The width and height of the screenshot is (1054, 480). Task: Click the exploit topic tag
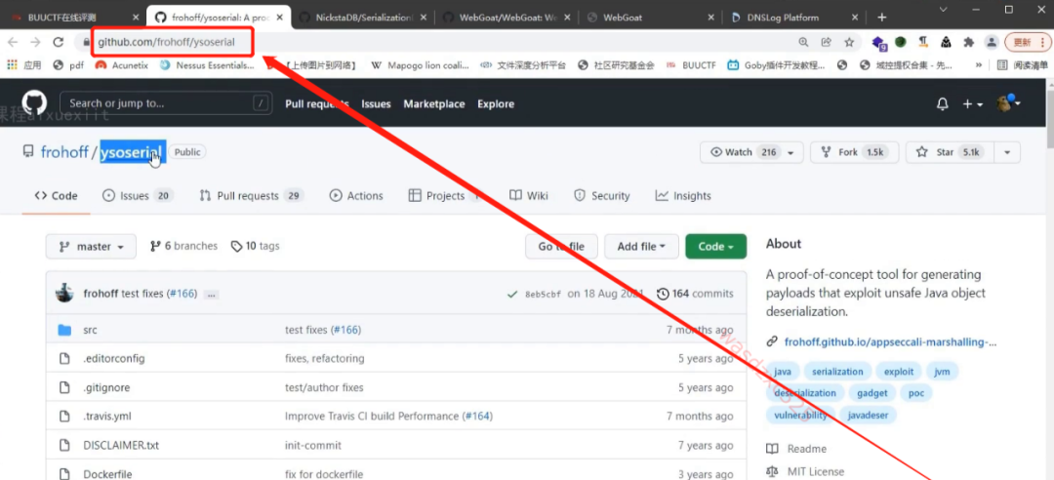pyautogui.click(x=899, y=371)
